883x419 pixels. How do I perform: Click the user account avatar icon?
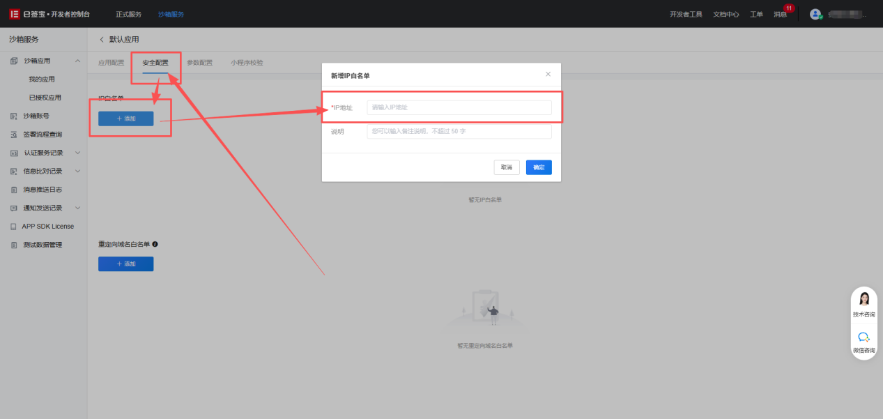(x=815, y=14)
